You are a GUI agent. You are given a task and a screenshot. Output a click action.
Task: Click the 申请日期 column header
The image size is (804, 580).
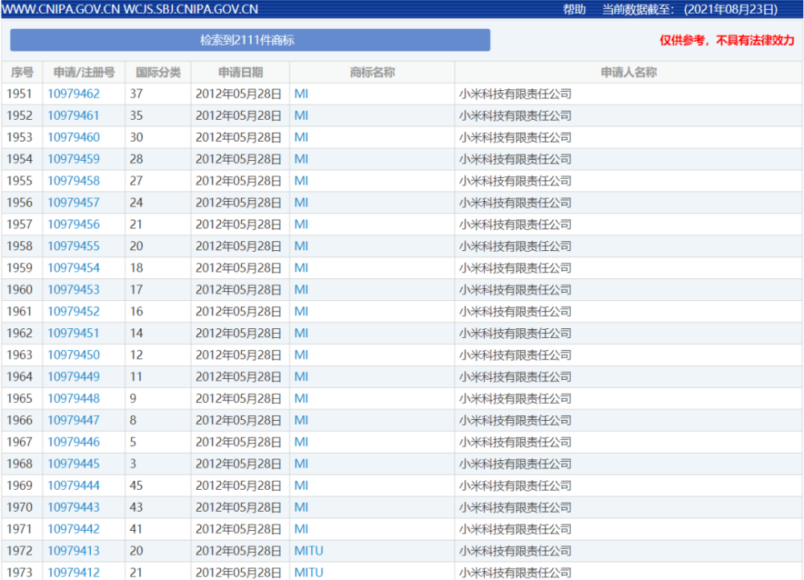click(240, 72)
